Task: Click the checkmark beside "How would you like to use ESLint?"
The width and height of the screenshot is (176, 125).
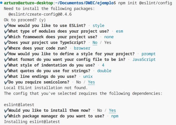Action: click(6, 25)
